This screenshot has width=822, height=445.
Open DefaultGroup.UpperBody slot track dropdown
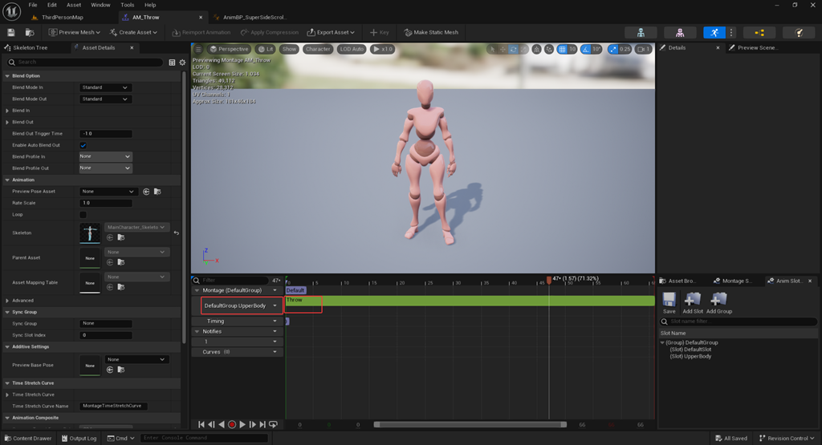tap(275, 305)
